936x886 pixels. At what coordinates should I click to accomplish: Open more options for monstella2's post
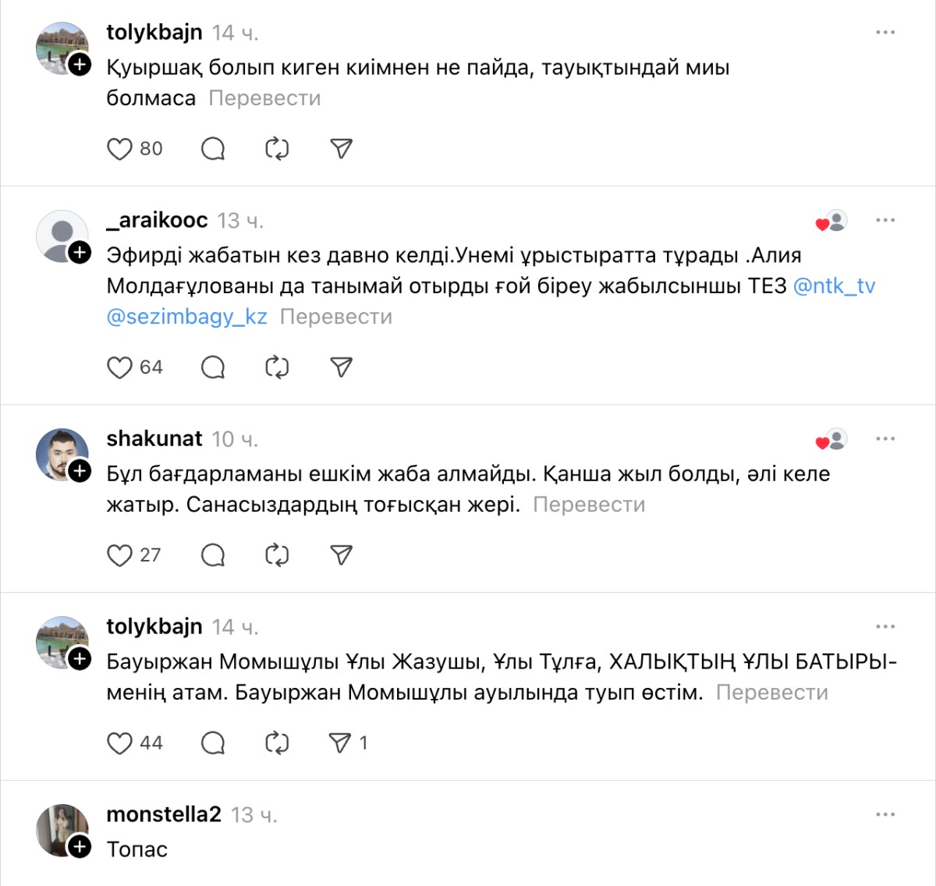885,815
